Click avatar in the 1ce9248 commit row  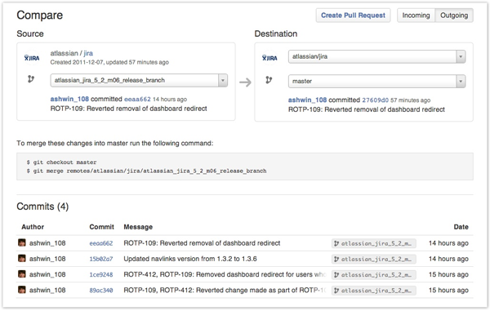tap(22, 273)
